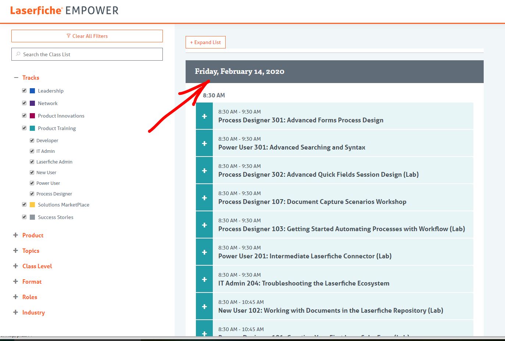Uncheck the Solutions MarketPlace checkbox
Viewport: 505px width, 341px height.
(x=24, y=204)
